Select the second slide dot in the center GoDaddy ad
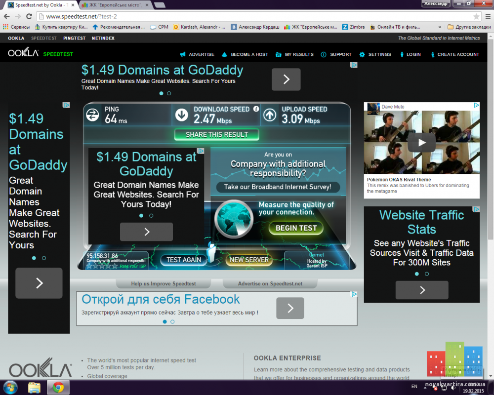494x395 pixels. pos(151,216)
